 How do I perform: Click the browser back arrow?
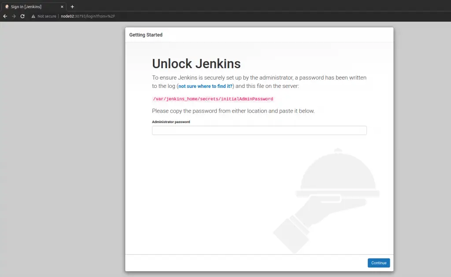click(5, 16)
